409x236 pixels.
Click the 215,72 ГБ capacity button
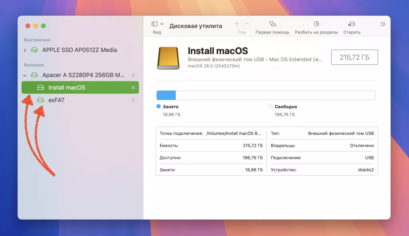point(354,57)
